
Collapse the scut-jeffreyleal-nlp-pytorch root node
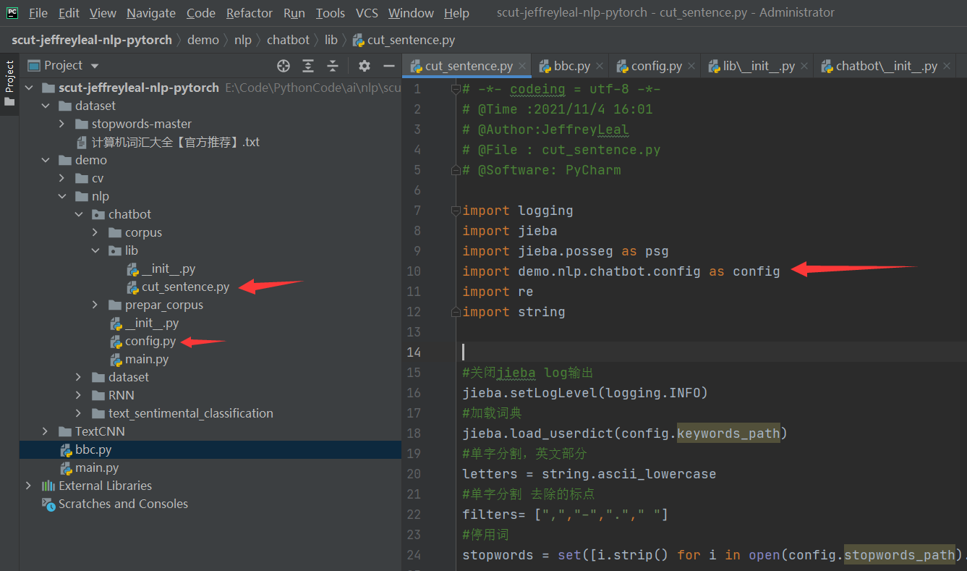pos(29,88)
